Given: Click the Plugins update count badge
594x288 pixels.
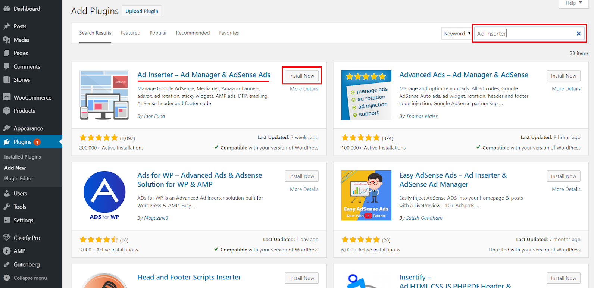Looking at the screenshot, I should point(37,142).
